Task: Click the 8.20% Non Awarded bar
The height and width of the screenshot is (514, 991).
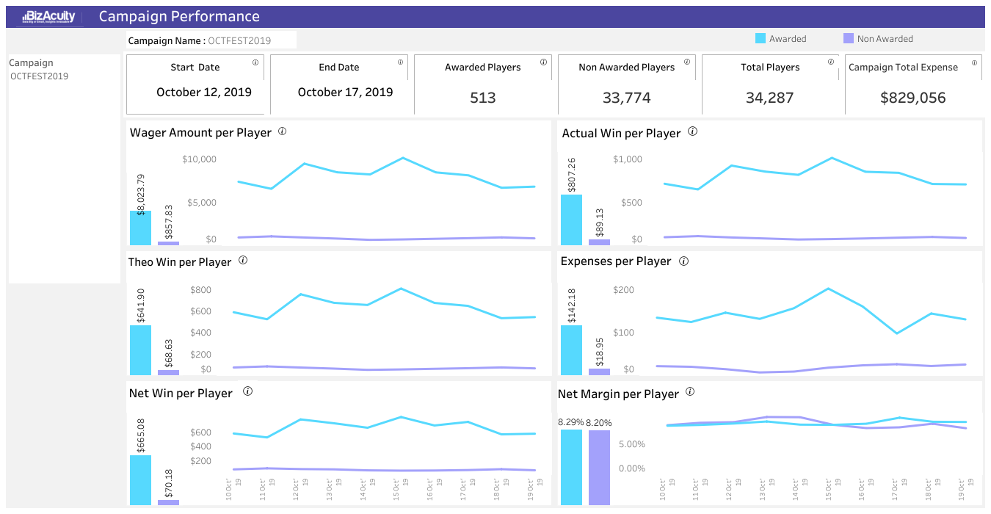Action: point(599,468)
